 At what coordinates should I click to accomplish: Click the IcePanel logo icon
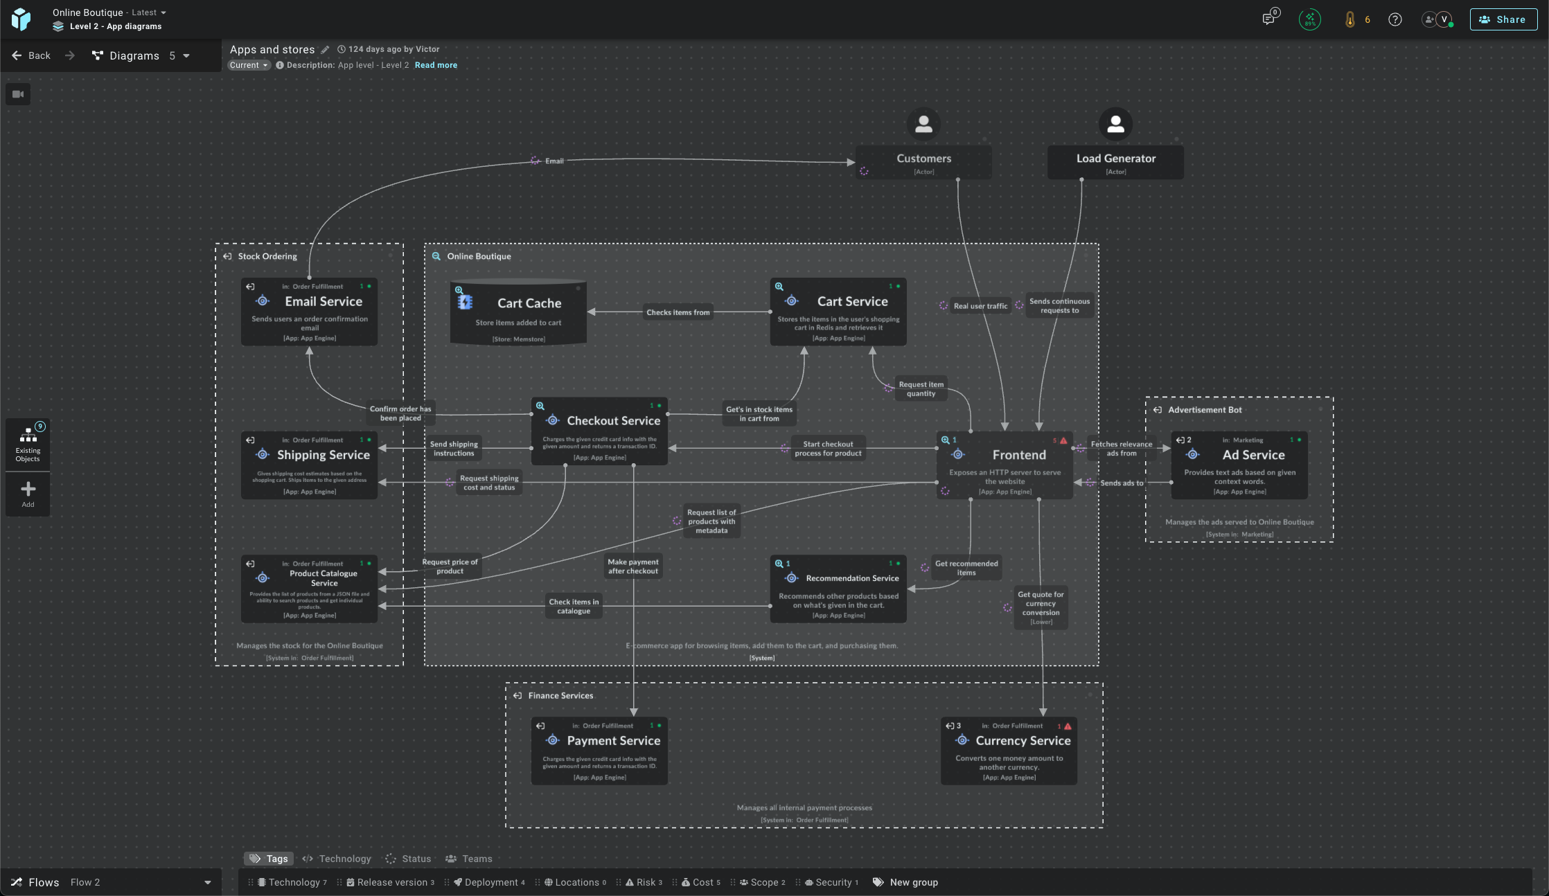[21, 19]
